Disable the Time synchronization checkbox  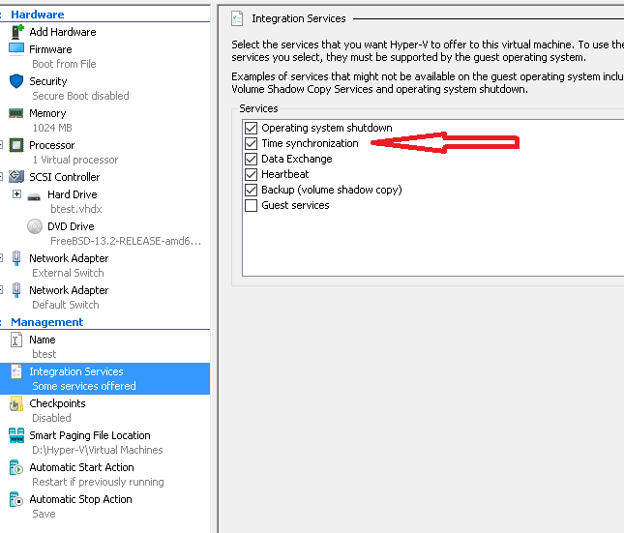pos(252,143)
